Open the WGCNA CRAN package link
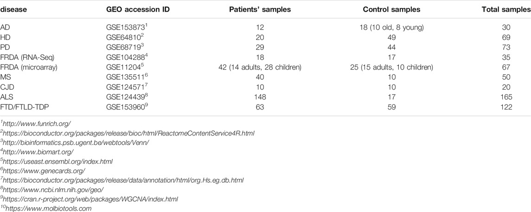 pos(90,199)
